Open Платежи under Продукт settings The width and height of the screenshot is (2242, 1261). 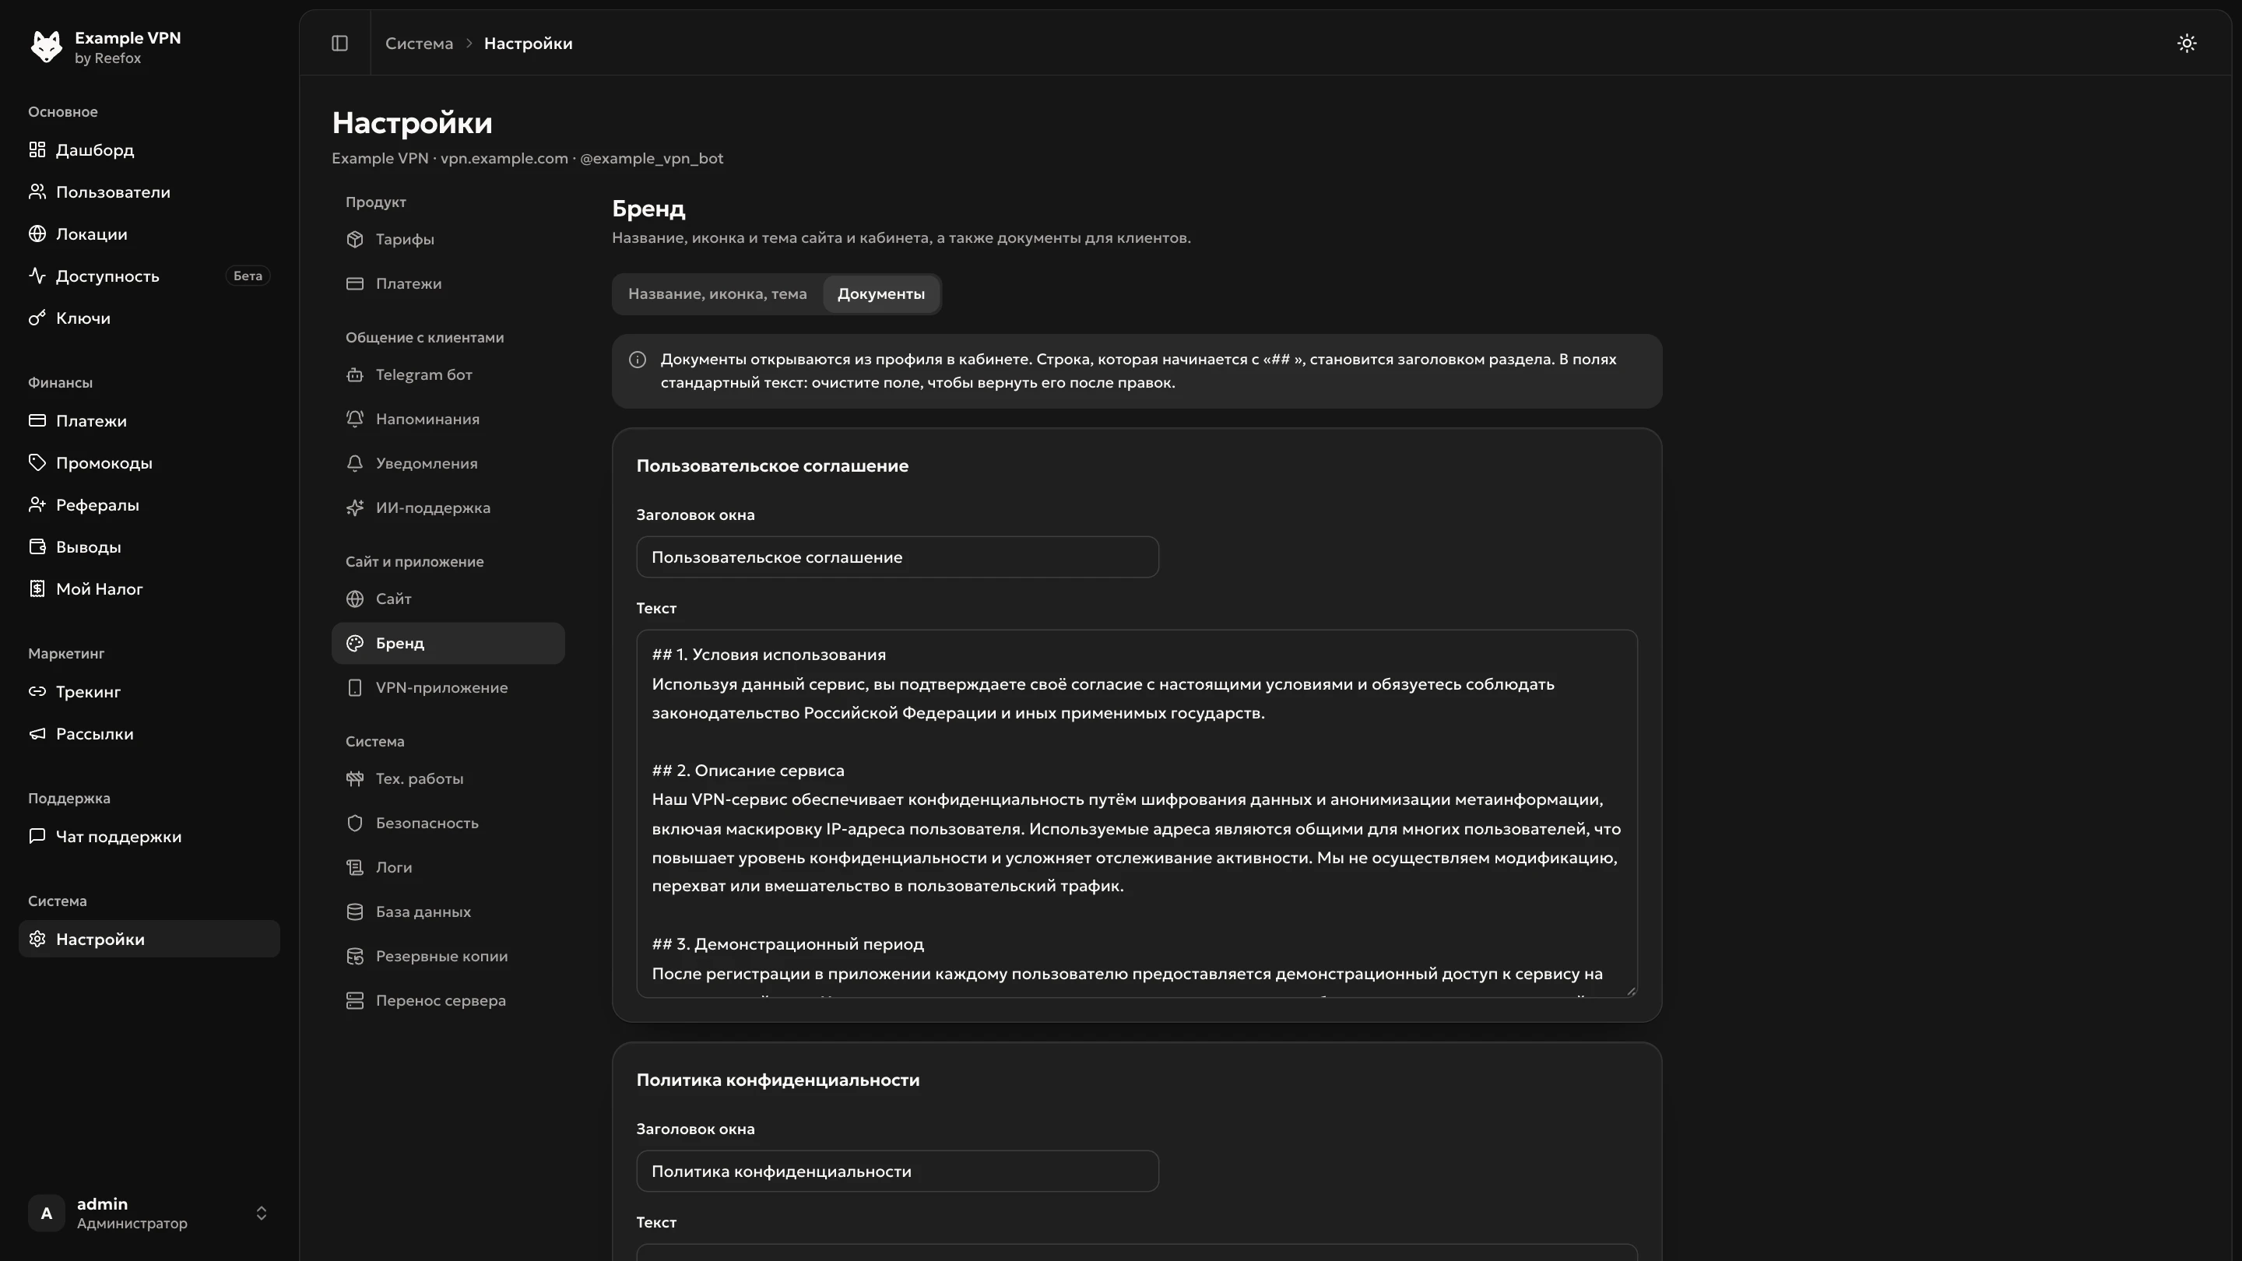(448, 283)
